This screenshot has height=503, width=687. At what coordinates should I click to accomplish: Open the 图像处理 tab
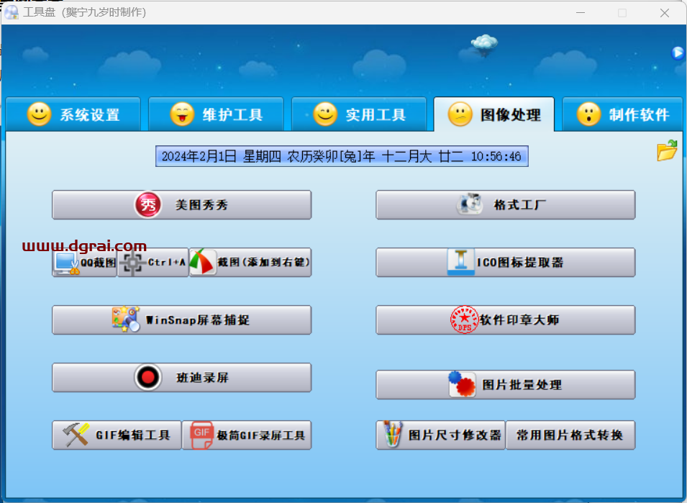point(493,114)
